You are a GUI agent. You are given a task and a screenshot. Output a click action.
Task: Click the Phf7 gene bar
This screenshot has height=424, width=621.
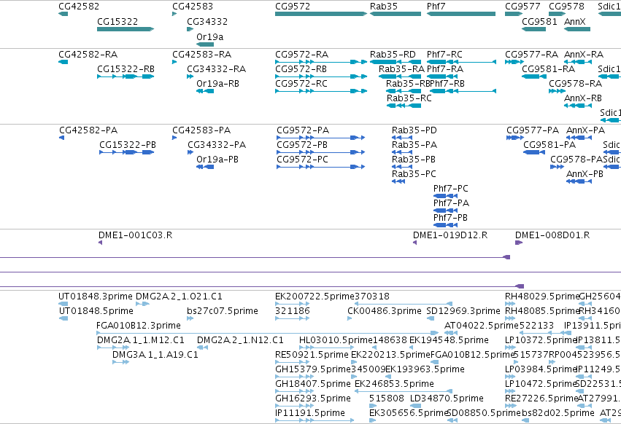461,14
